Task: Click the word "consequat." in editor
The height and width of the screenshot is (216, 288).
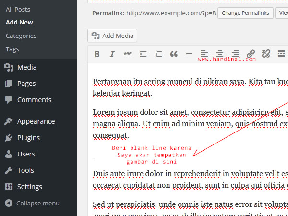Action: (111, 135)
